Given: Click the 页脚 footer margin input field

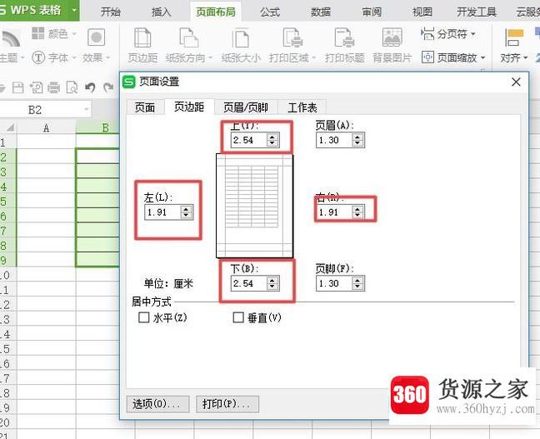Looking at the screenshot, I should [334, 283].
